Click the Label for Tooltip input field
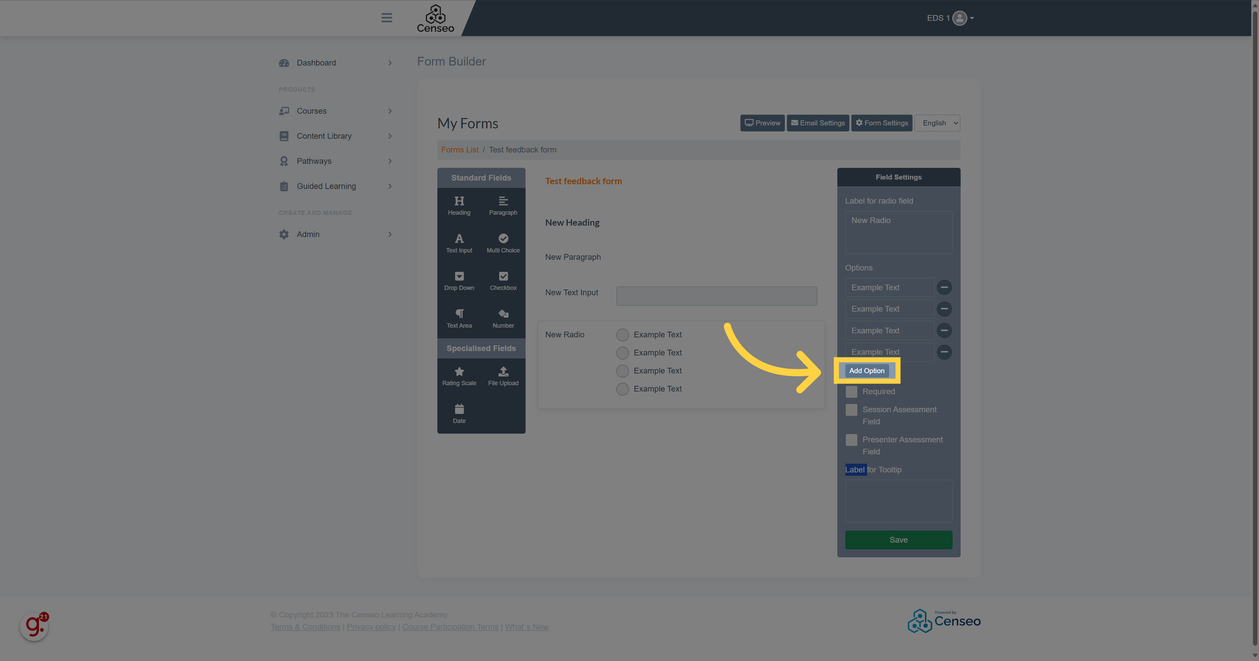 tap(898, 501)
